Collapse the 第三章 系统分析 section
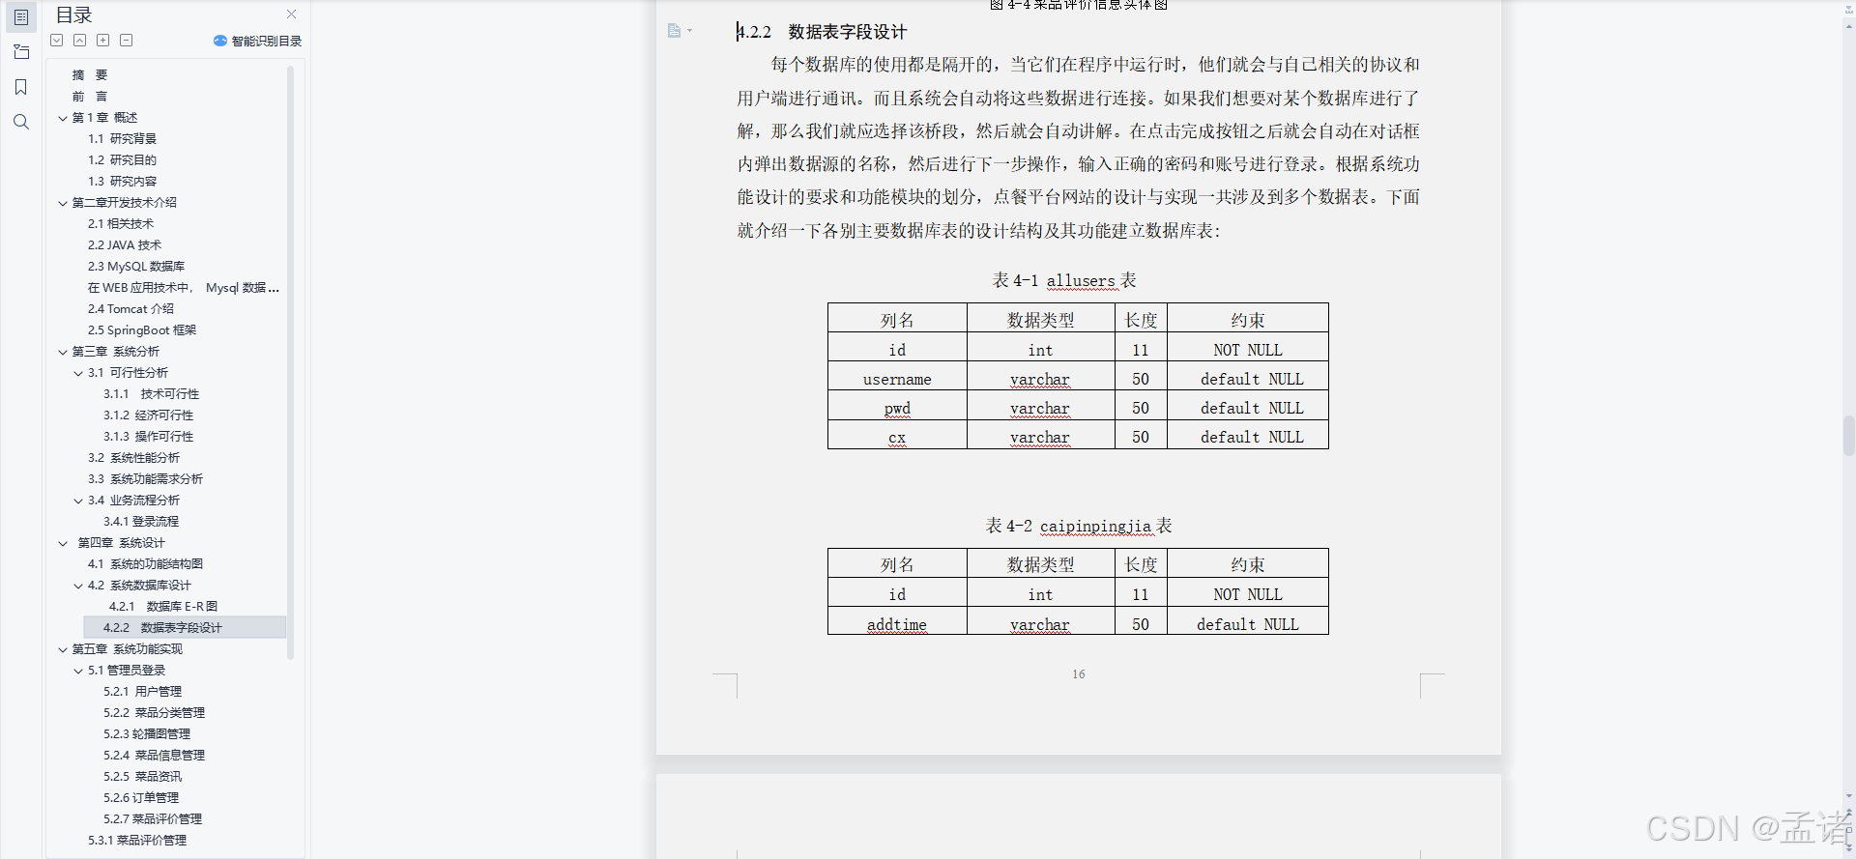 point(63,352)
